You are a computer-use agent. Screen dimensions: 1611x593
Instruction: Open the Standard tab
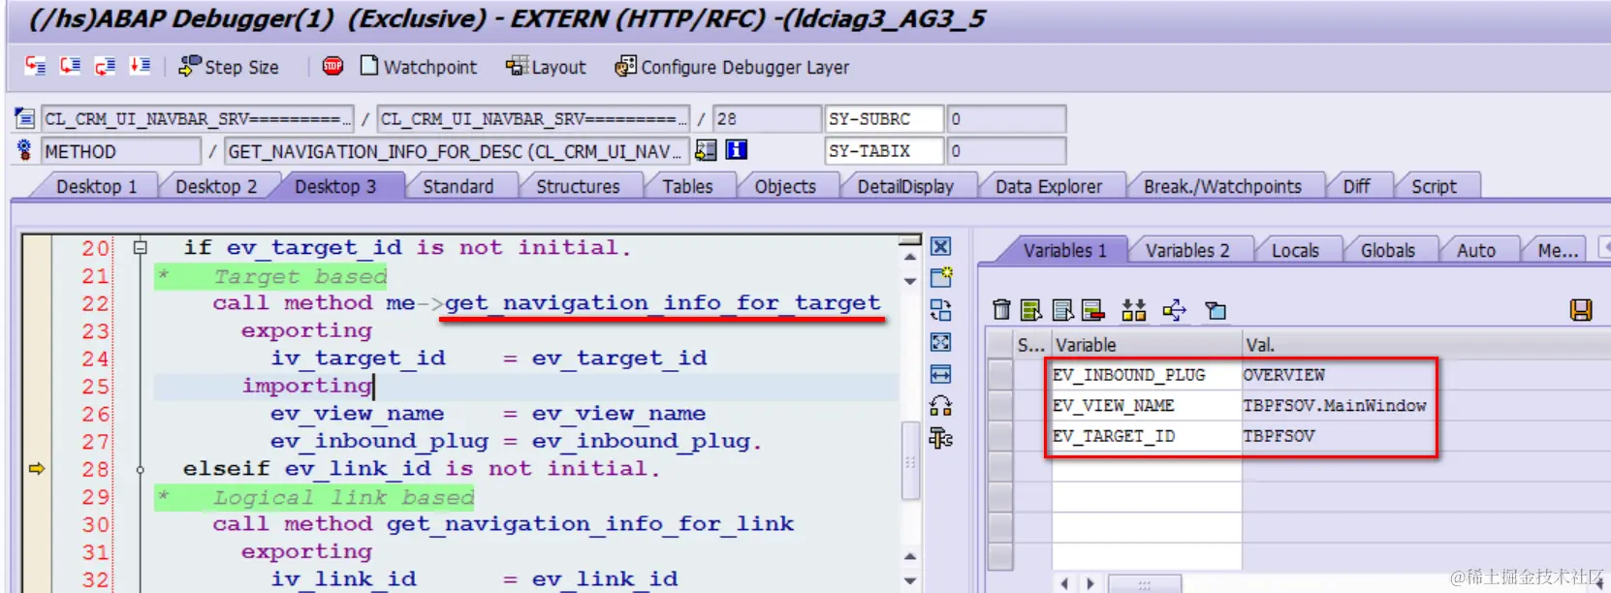coord(458,186)
